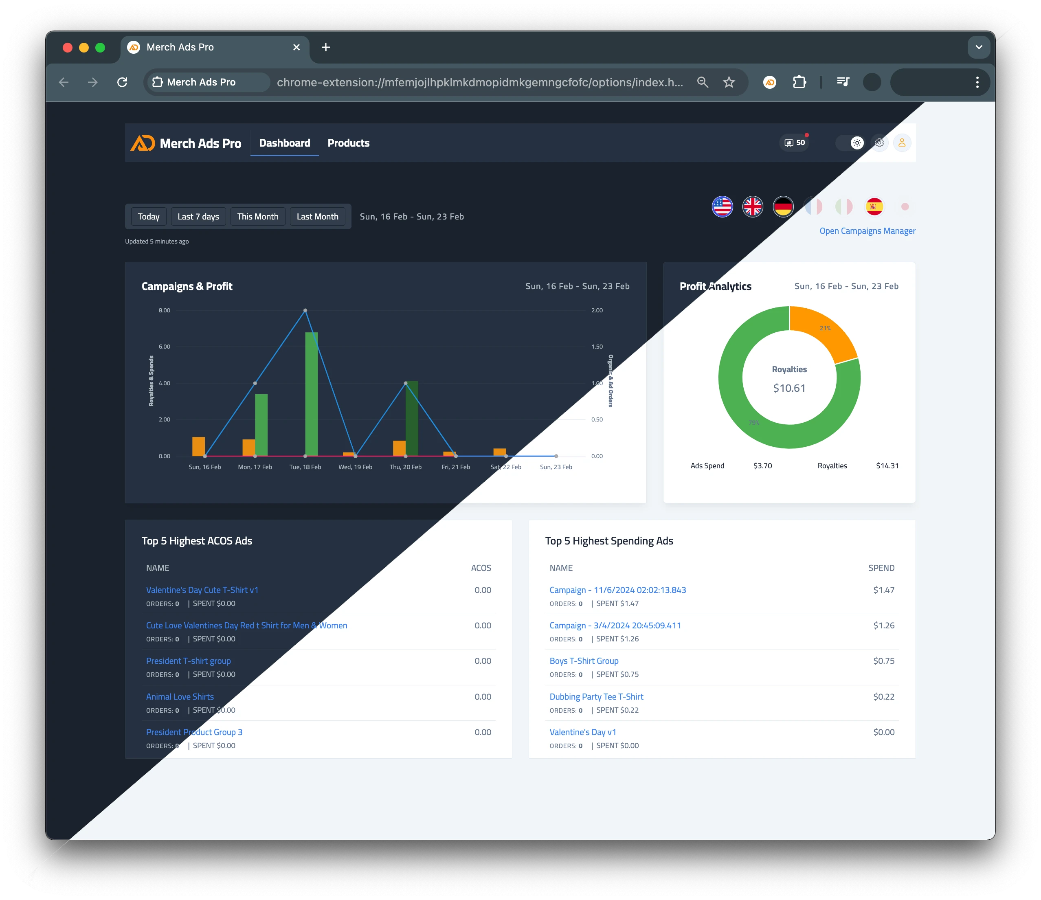Viewport: 1041px width, 900px height.
Task: Open Valentine's Day v1 ad
Action: [x=582, y=732]
